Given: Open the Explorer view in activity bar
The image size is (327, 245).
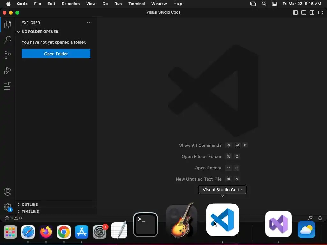Looking at the screenshot, I should click(x=8, y=25).
